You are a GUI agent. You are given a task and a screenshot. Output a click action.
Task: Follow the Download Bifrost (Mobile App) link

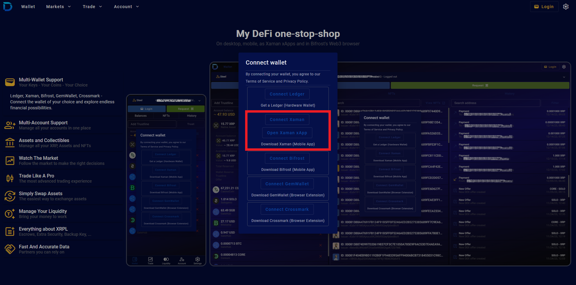click(288, 170)
